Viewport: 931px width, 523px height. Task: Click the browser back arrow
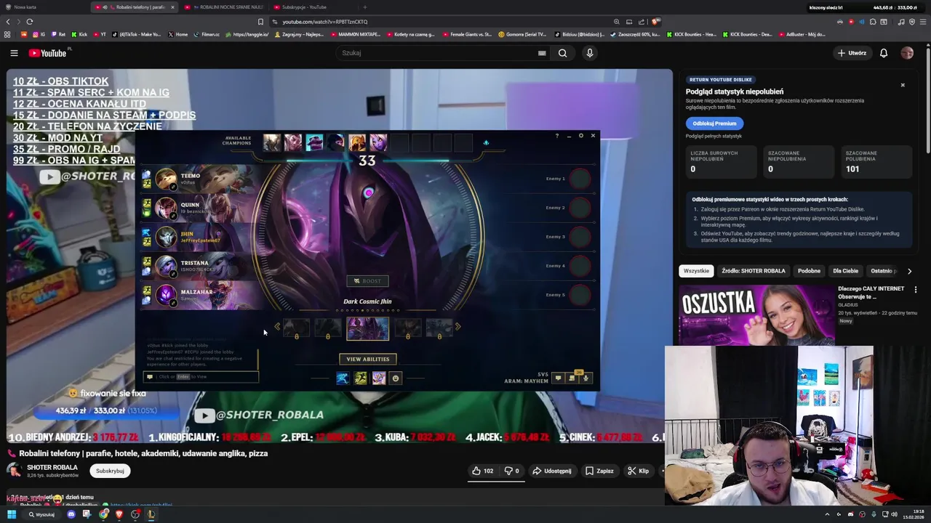(8, 22)
